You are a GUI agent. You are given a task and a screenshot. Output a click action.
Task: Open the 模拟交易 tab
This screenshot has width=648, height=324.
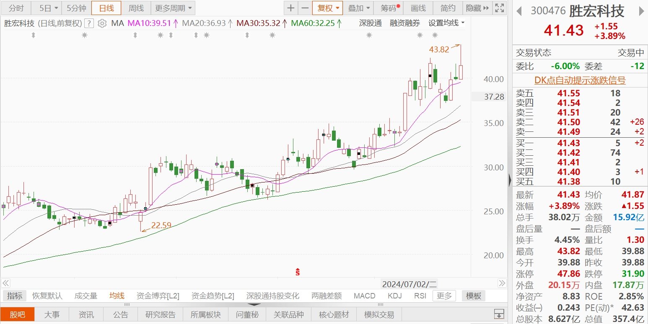coord(379,314)
